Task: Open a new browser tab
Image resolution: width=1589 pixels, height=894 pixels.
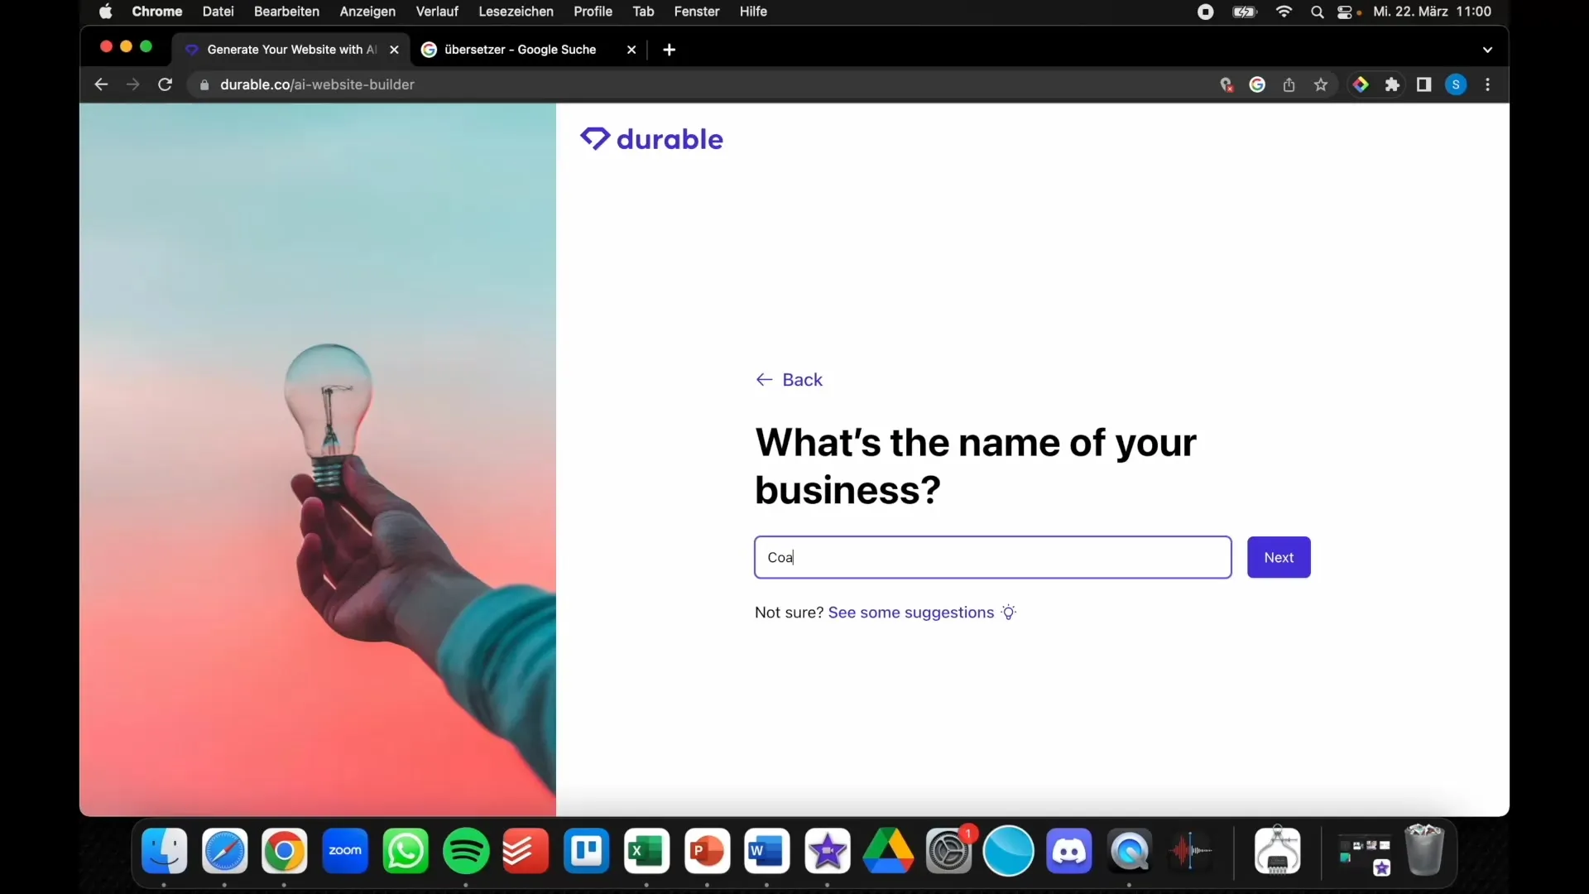Action: 670,50
